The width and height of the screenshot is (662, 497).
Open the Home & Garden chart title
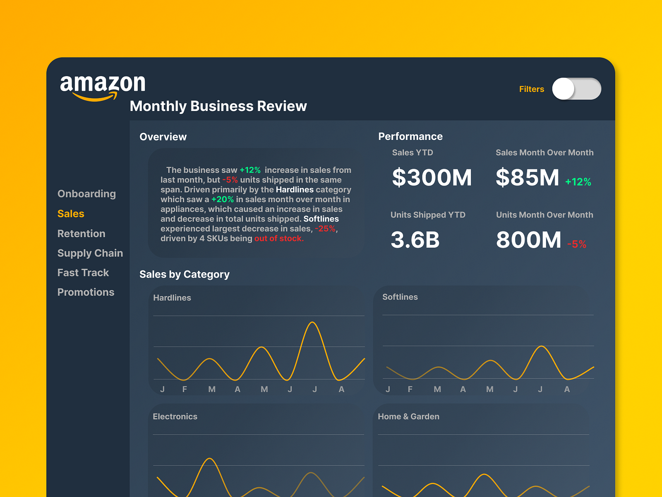point(408,417)
